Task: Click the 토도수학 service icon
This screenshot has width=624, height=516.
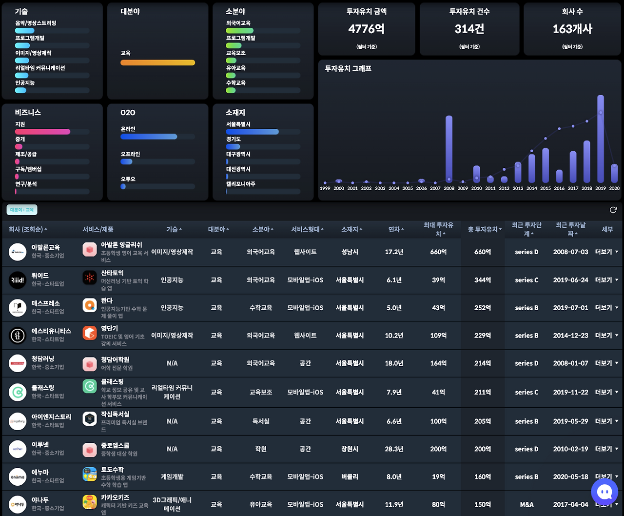Action: 90,475
